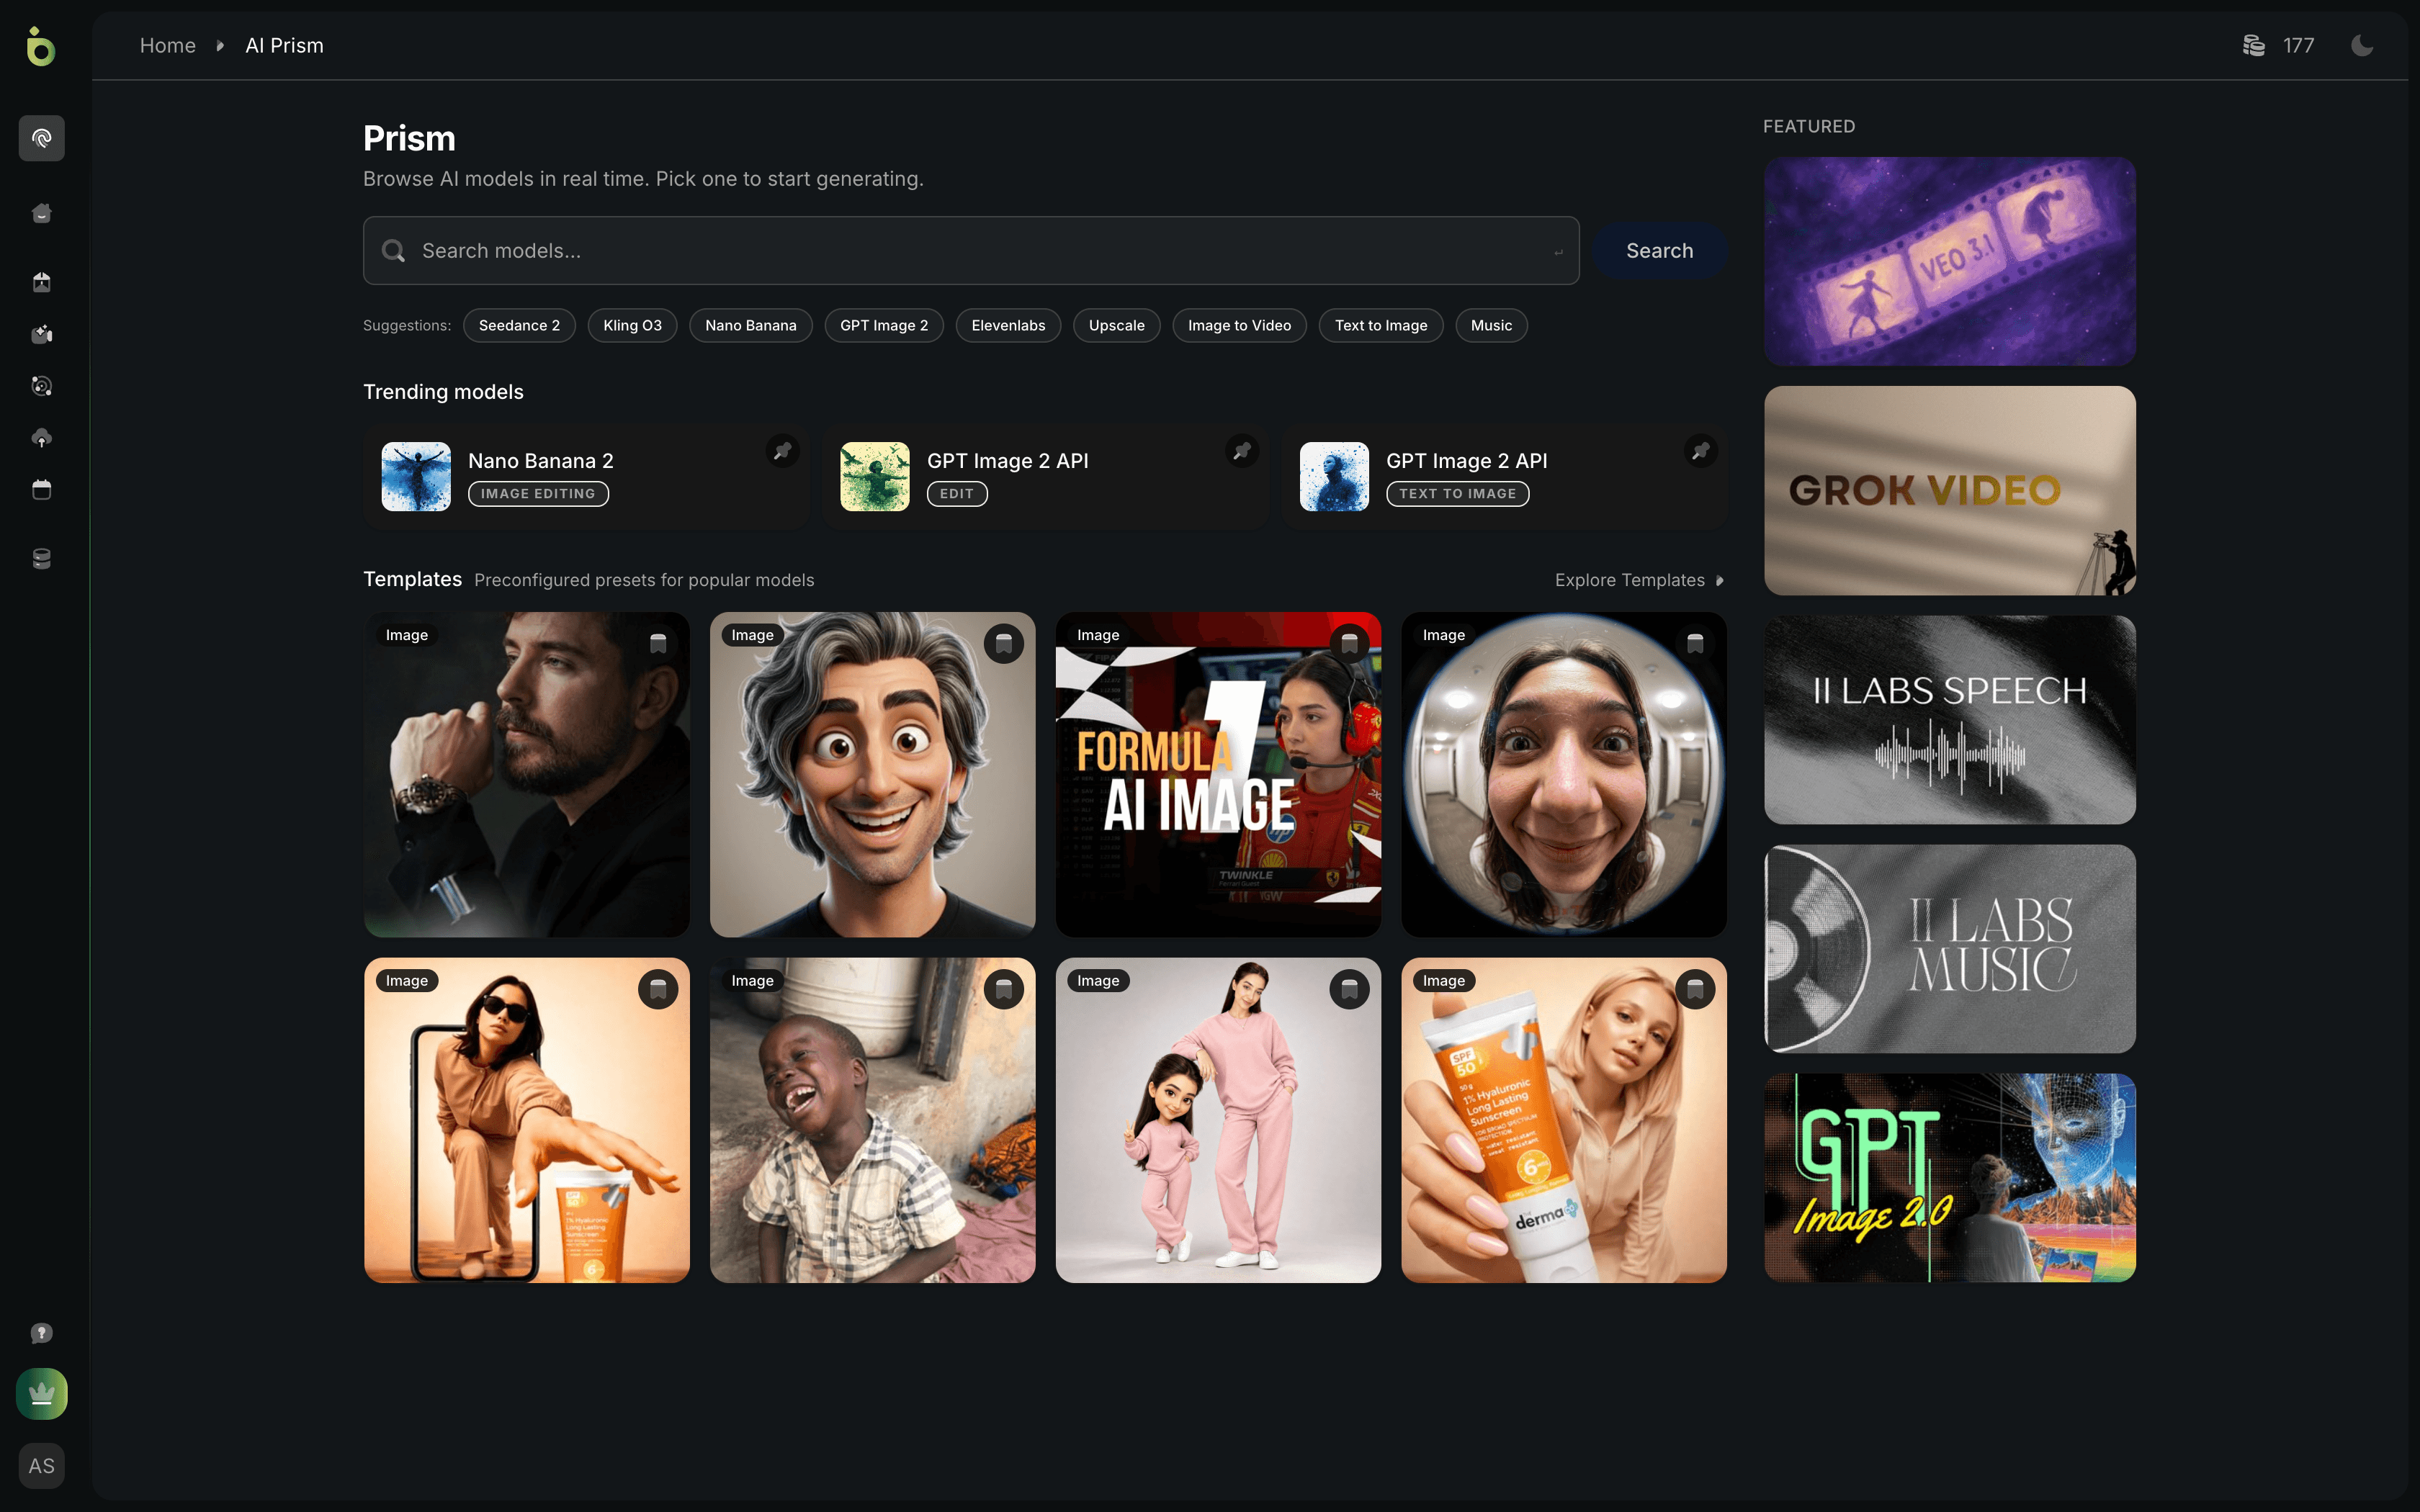Pin the GPT Image 2 API Text to Image model
The width and height of the screenshot is (2420, 1512).
1700,451
